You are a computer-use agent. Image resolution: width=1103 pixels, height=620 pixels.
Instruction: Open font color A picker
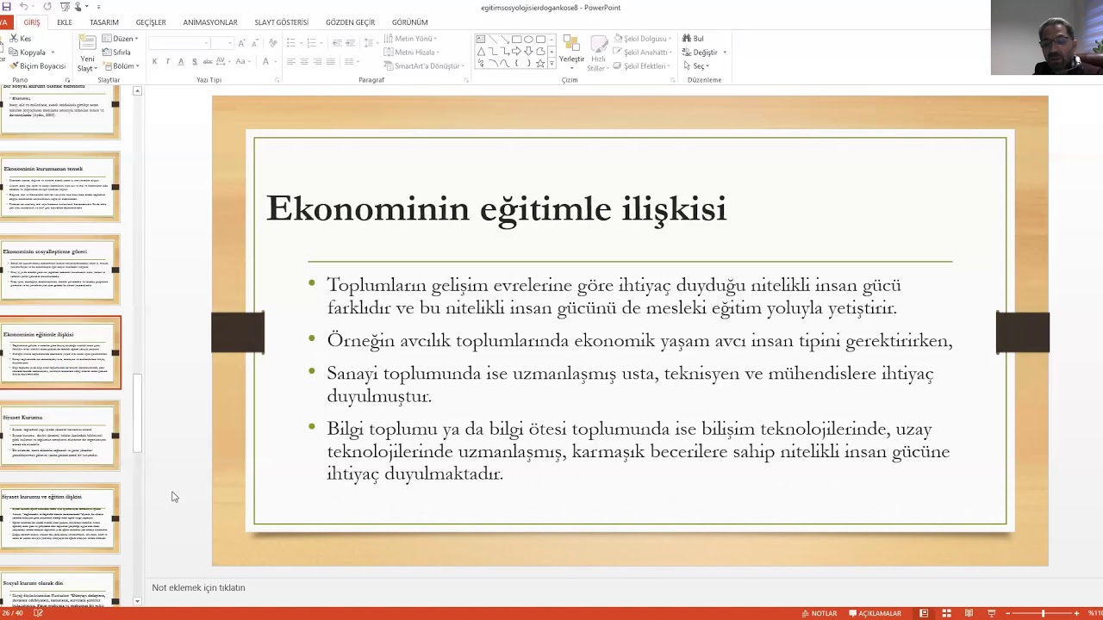tap(265, 61)
